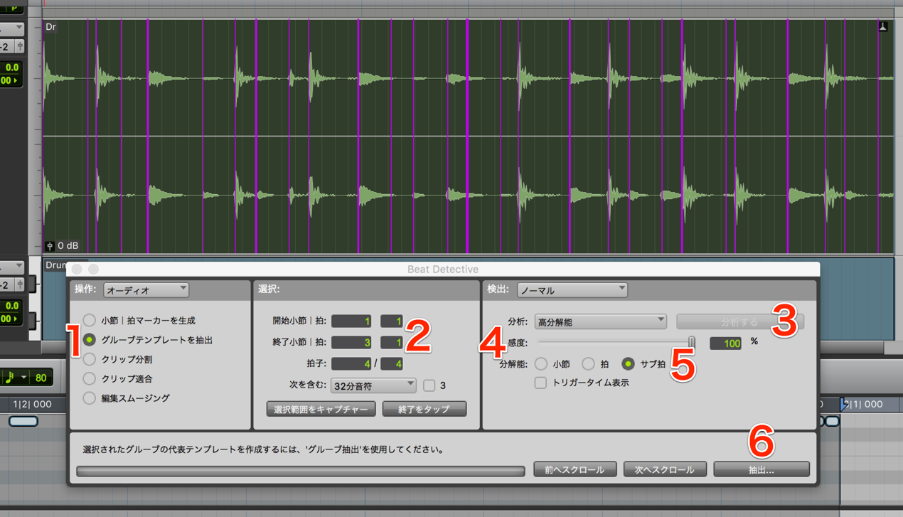Click the sensitivity 100 percent field
This screenshot has width=903, height=517.
(725, 343)
